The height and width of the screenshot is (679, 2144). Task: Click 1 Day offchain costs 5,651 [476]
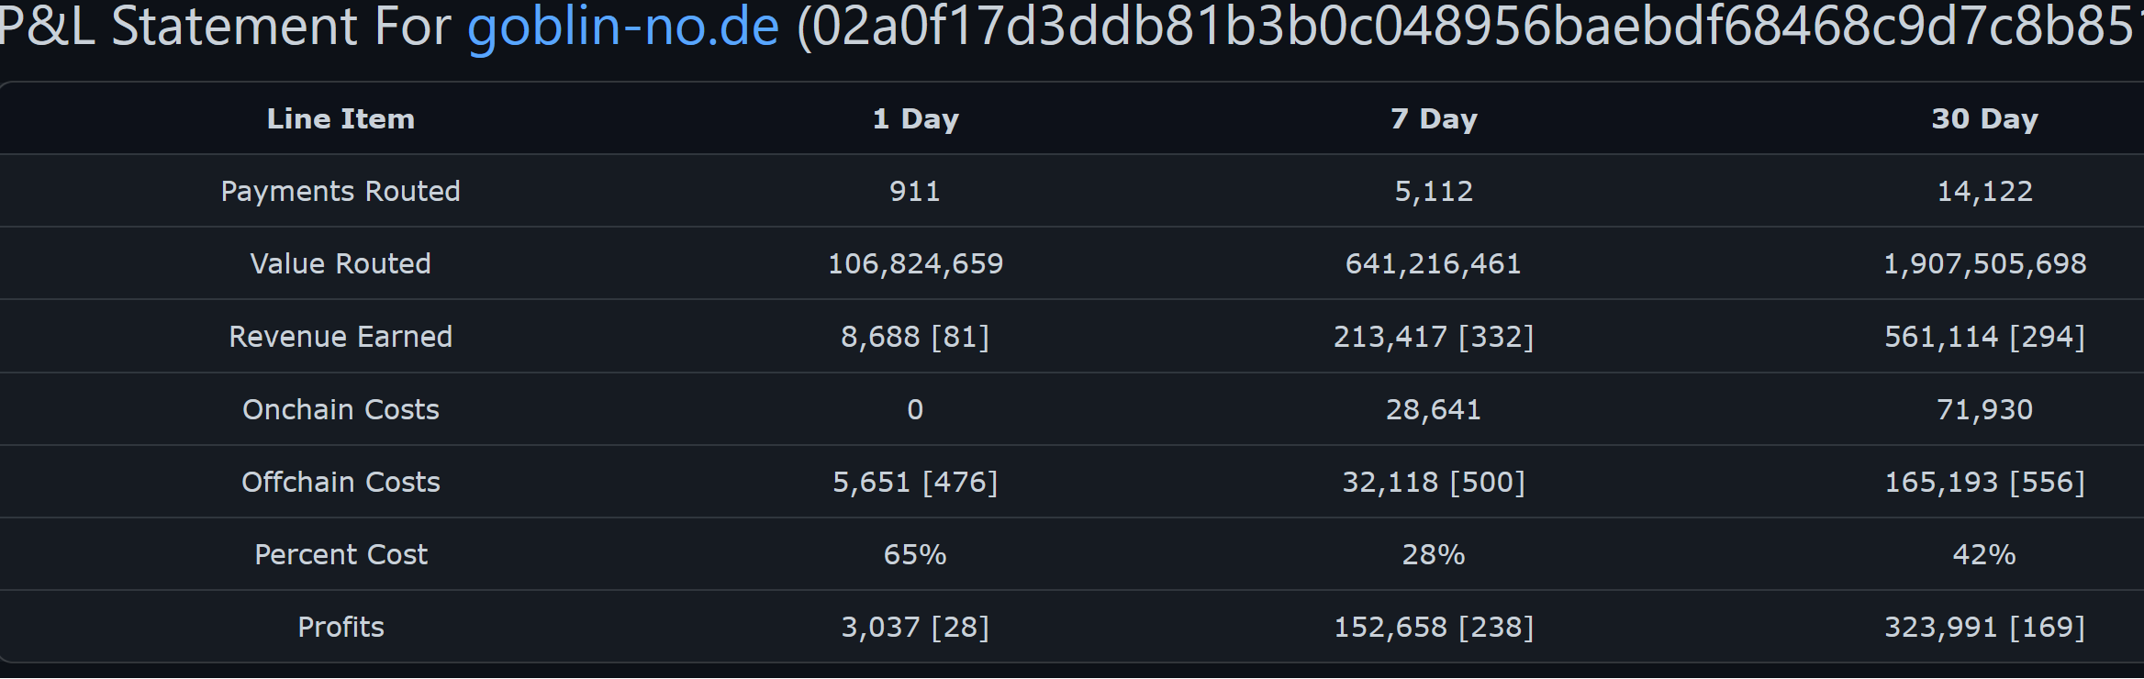click(x=915, y=482)
